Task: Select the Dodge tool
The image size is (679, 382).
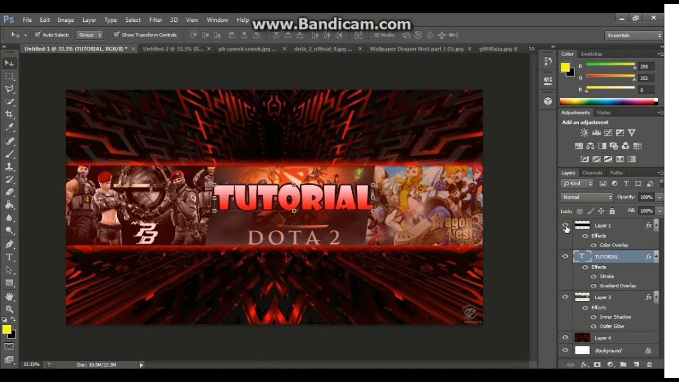Action: [9, 231]
